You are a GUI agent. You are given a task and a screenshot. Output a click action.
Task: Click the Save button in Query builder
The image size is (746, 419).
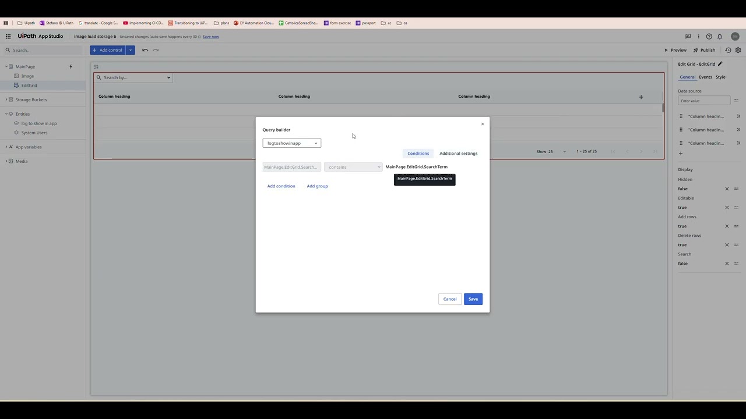pos(473,299)
